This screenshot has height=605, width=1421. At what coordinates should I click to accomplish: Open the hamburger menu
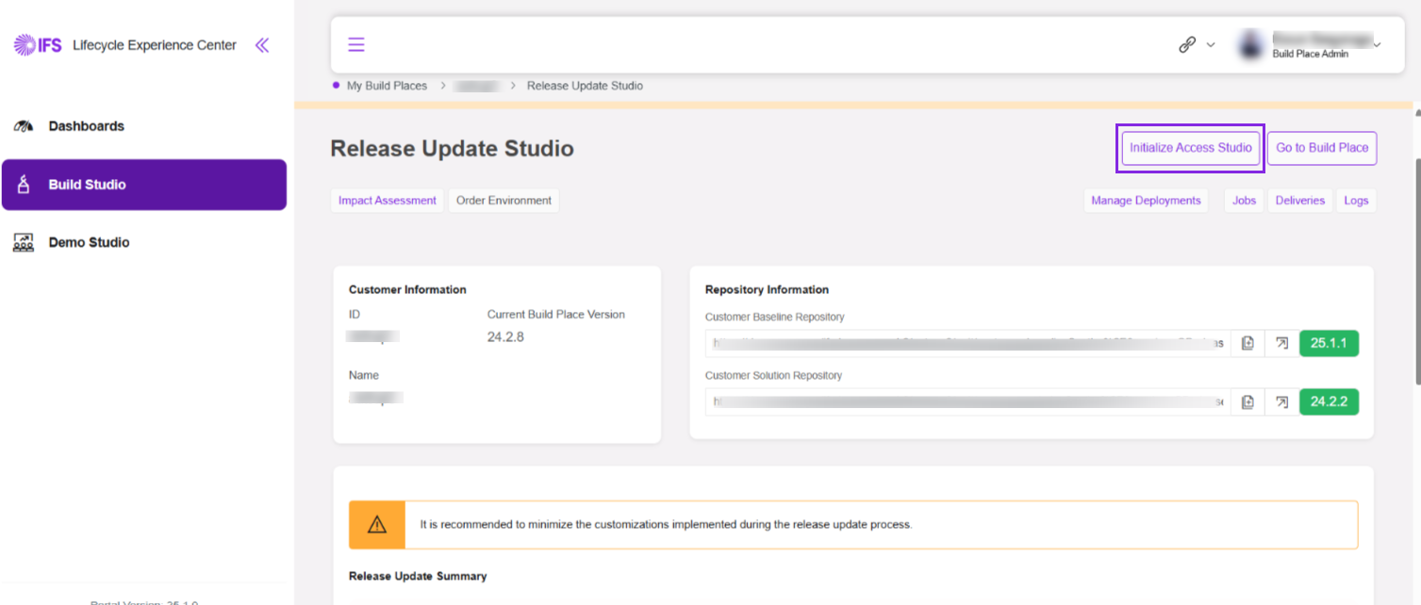356,44
